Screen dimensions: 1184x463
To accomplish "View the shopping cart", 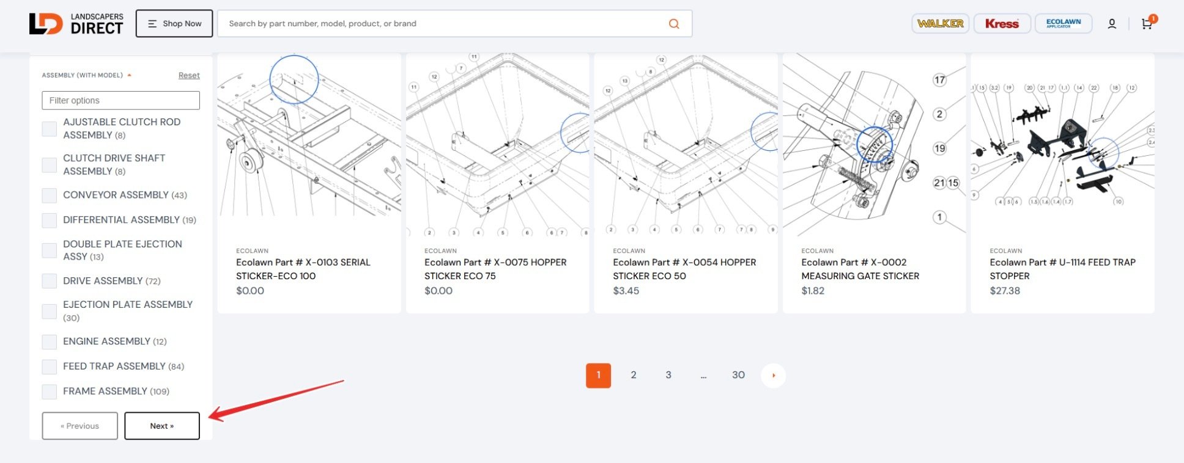I will click(1147, 24).
